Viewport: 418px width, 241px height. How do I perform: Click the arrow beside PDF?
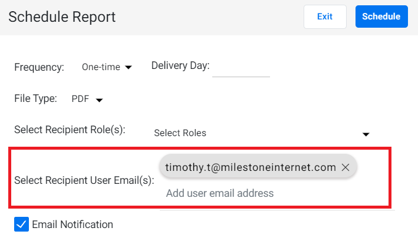[99, 100]
